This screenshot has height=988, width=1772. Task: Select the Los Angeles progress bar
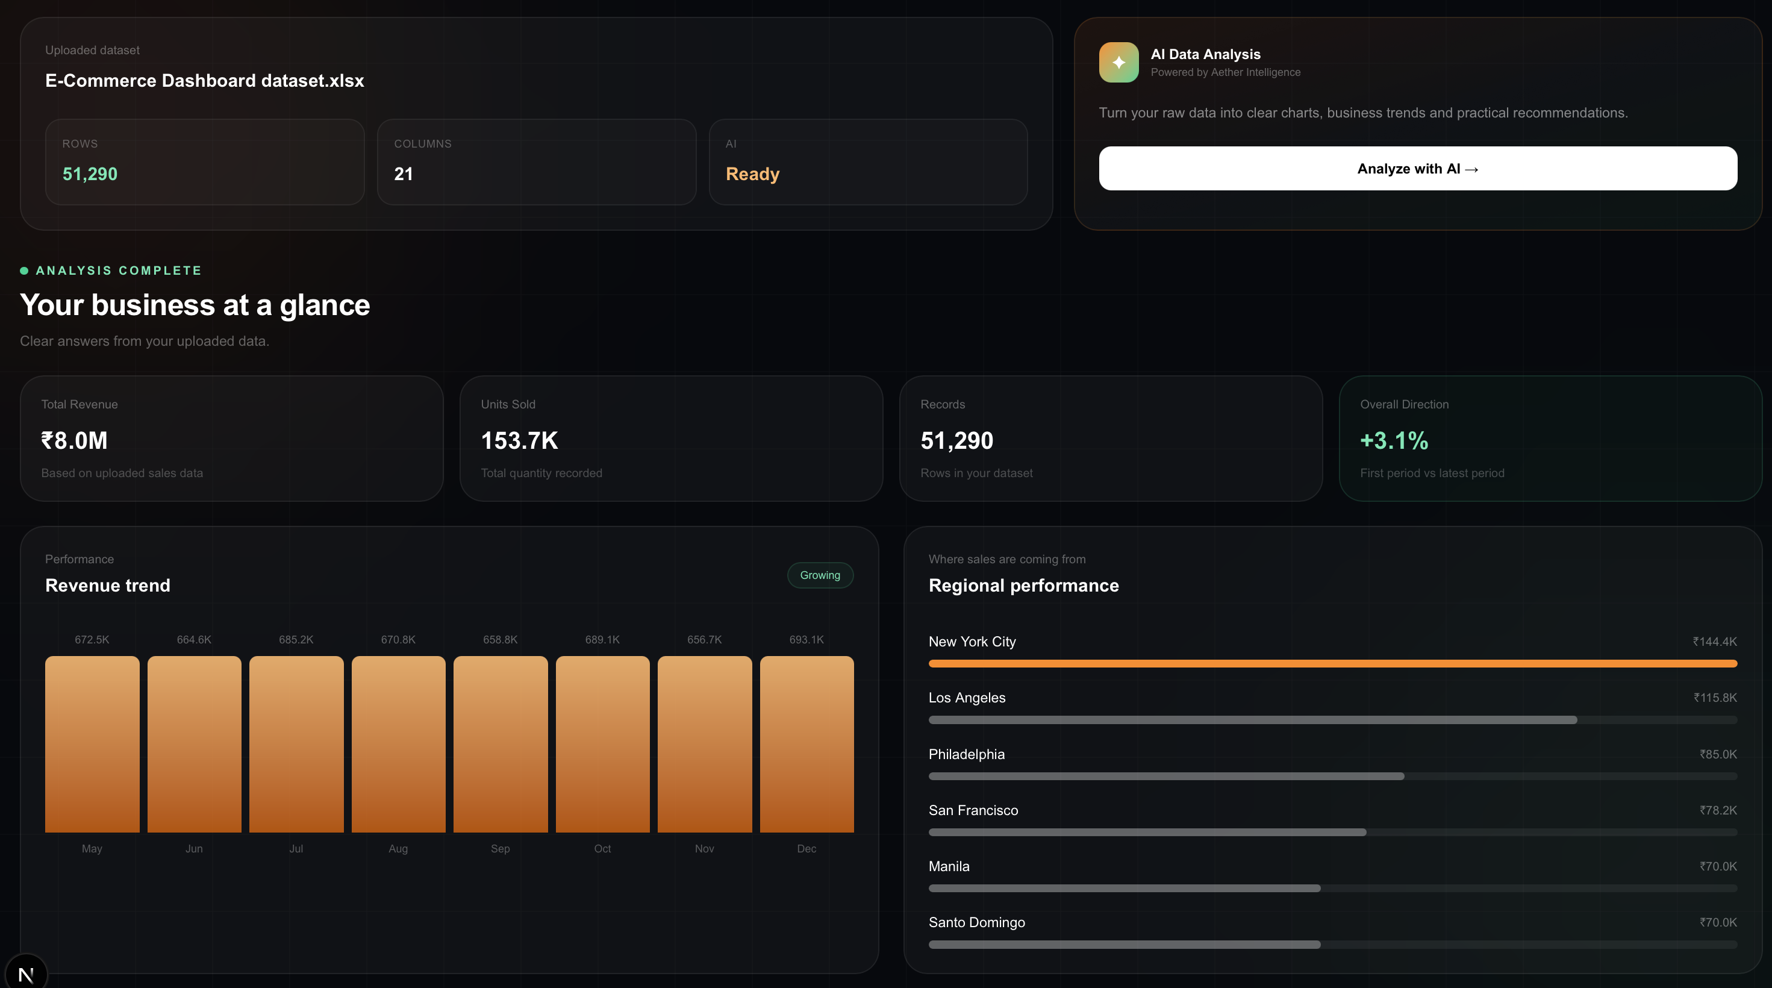click(1332, 720)
